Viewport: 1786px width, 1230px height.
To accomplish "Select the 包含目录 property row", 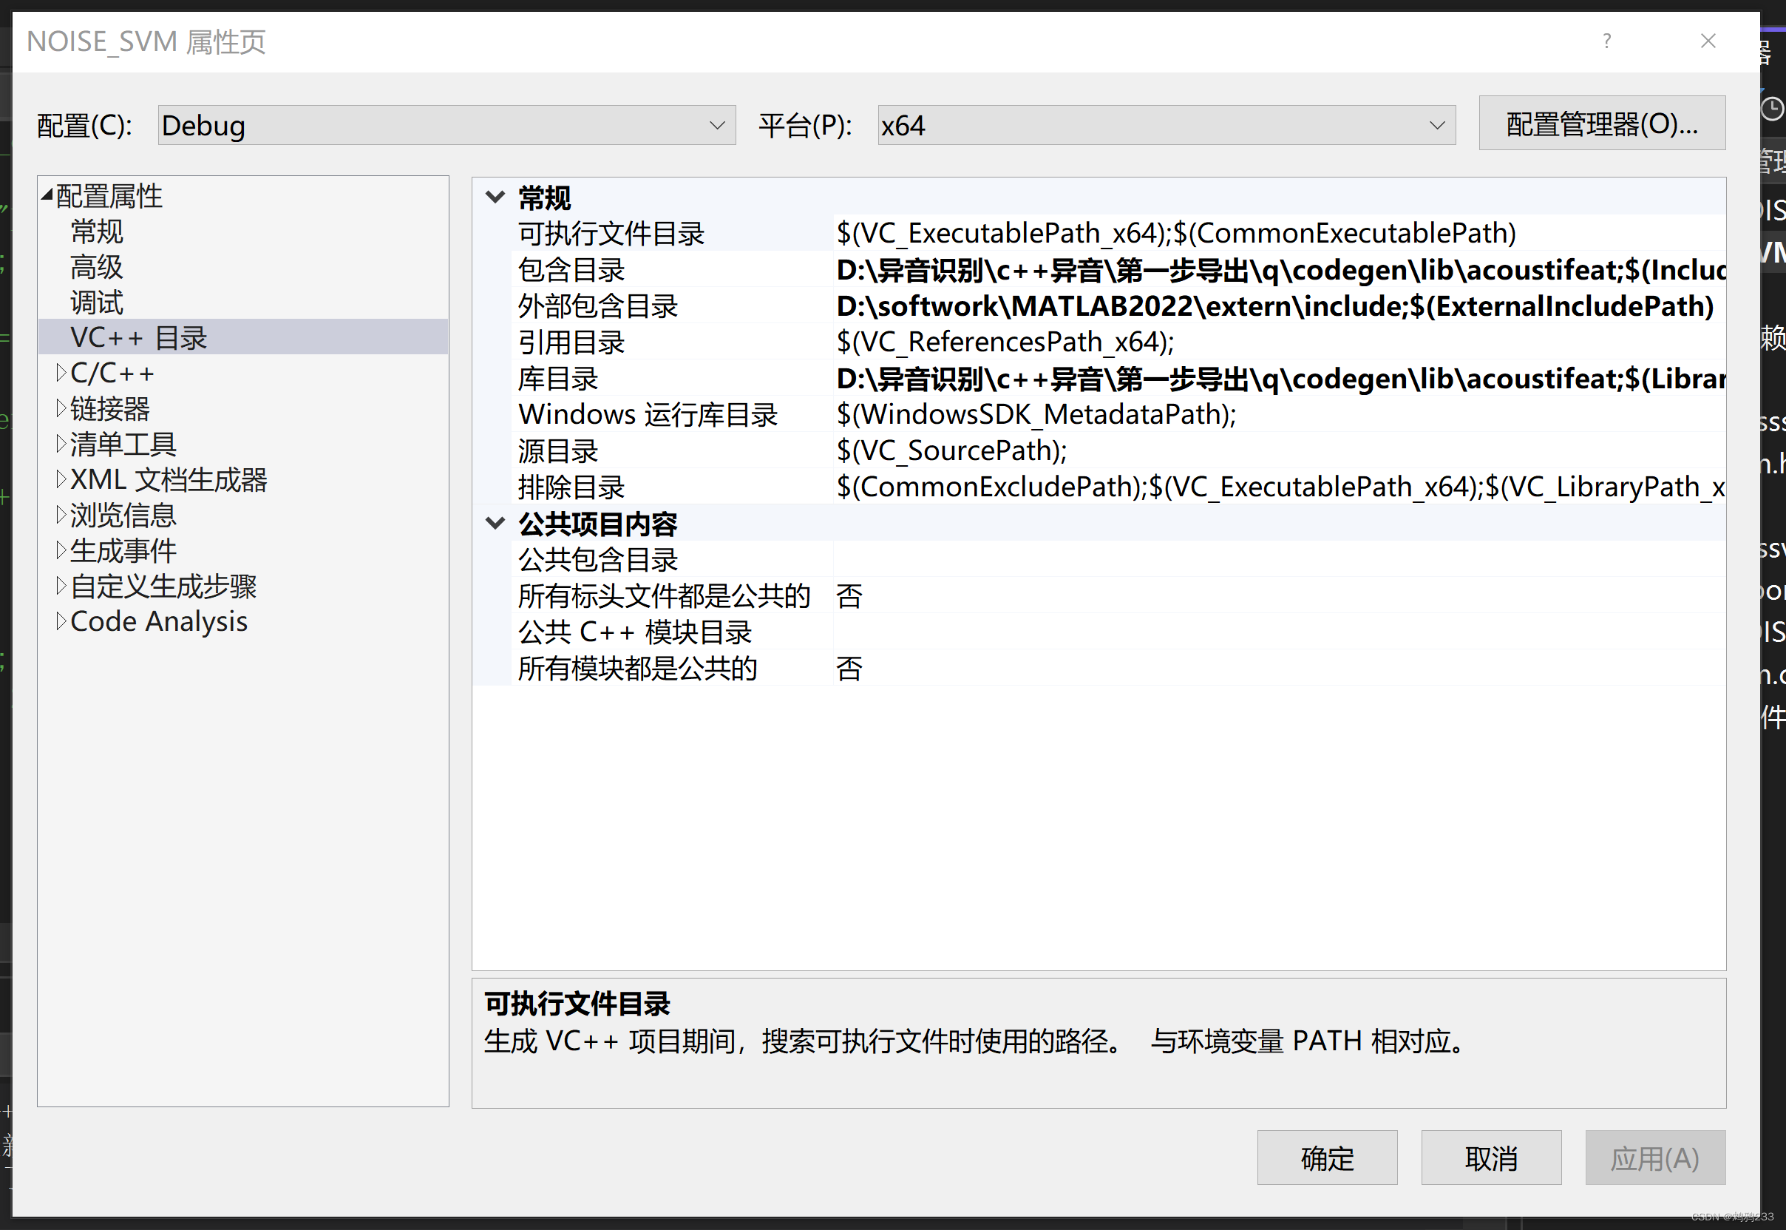I will pyautogui.click(x=571, y=270).
